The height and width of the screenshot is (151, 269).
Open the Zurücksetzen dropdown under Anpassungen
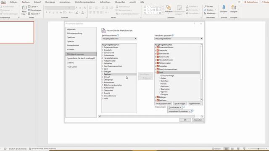point(175,107)
